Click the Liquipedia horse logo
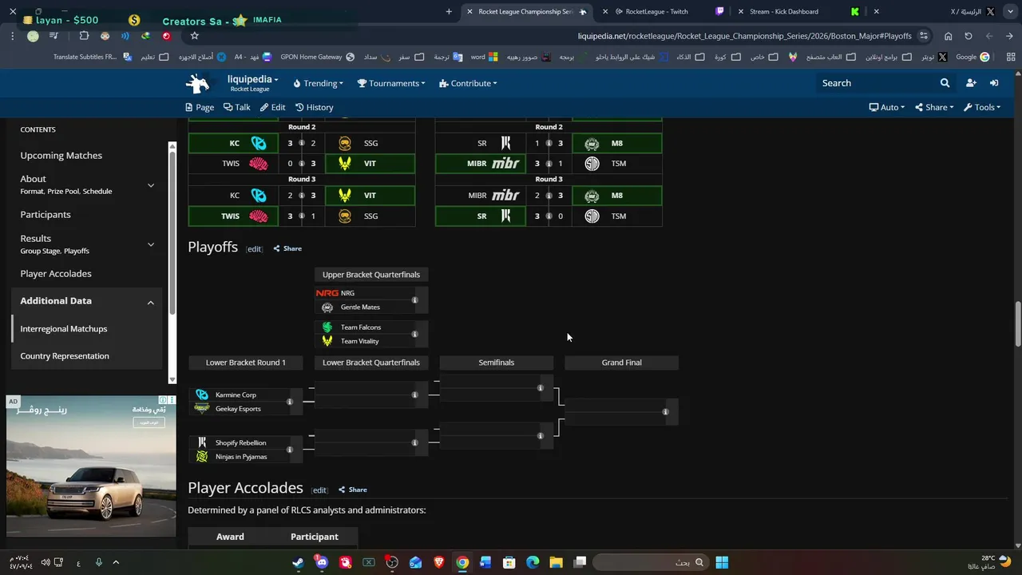This screenshot has width=1022, height=575. [197, 83]
